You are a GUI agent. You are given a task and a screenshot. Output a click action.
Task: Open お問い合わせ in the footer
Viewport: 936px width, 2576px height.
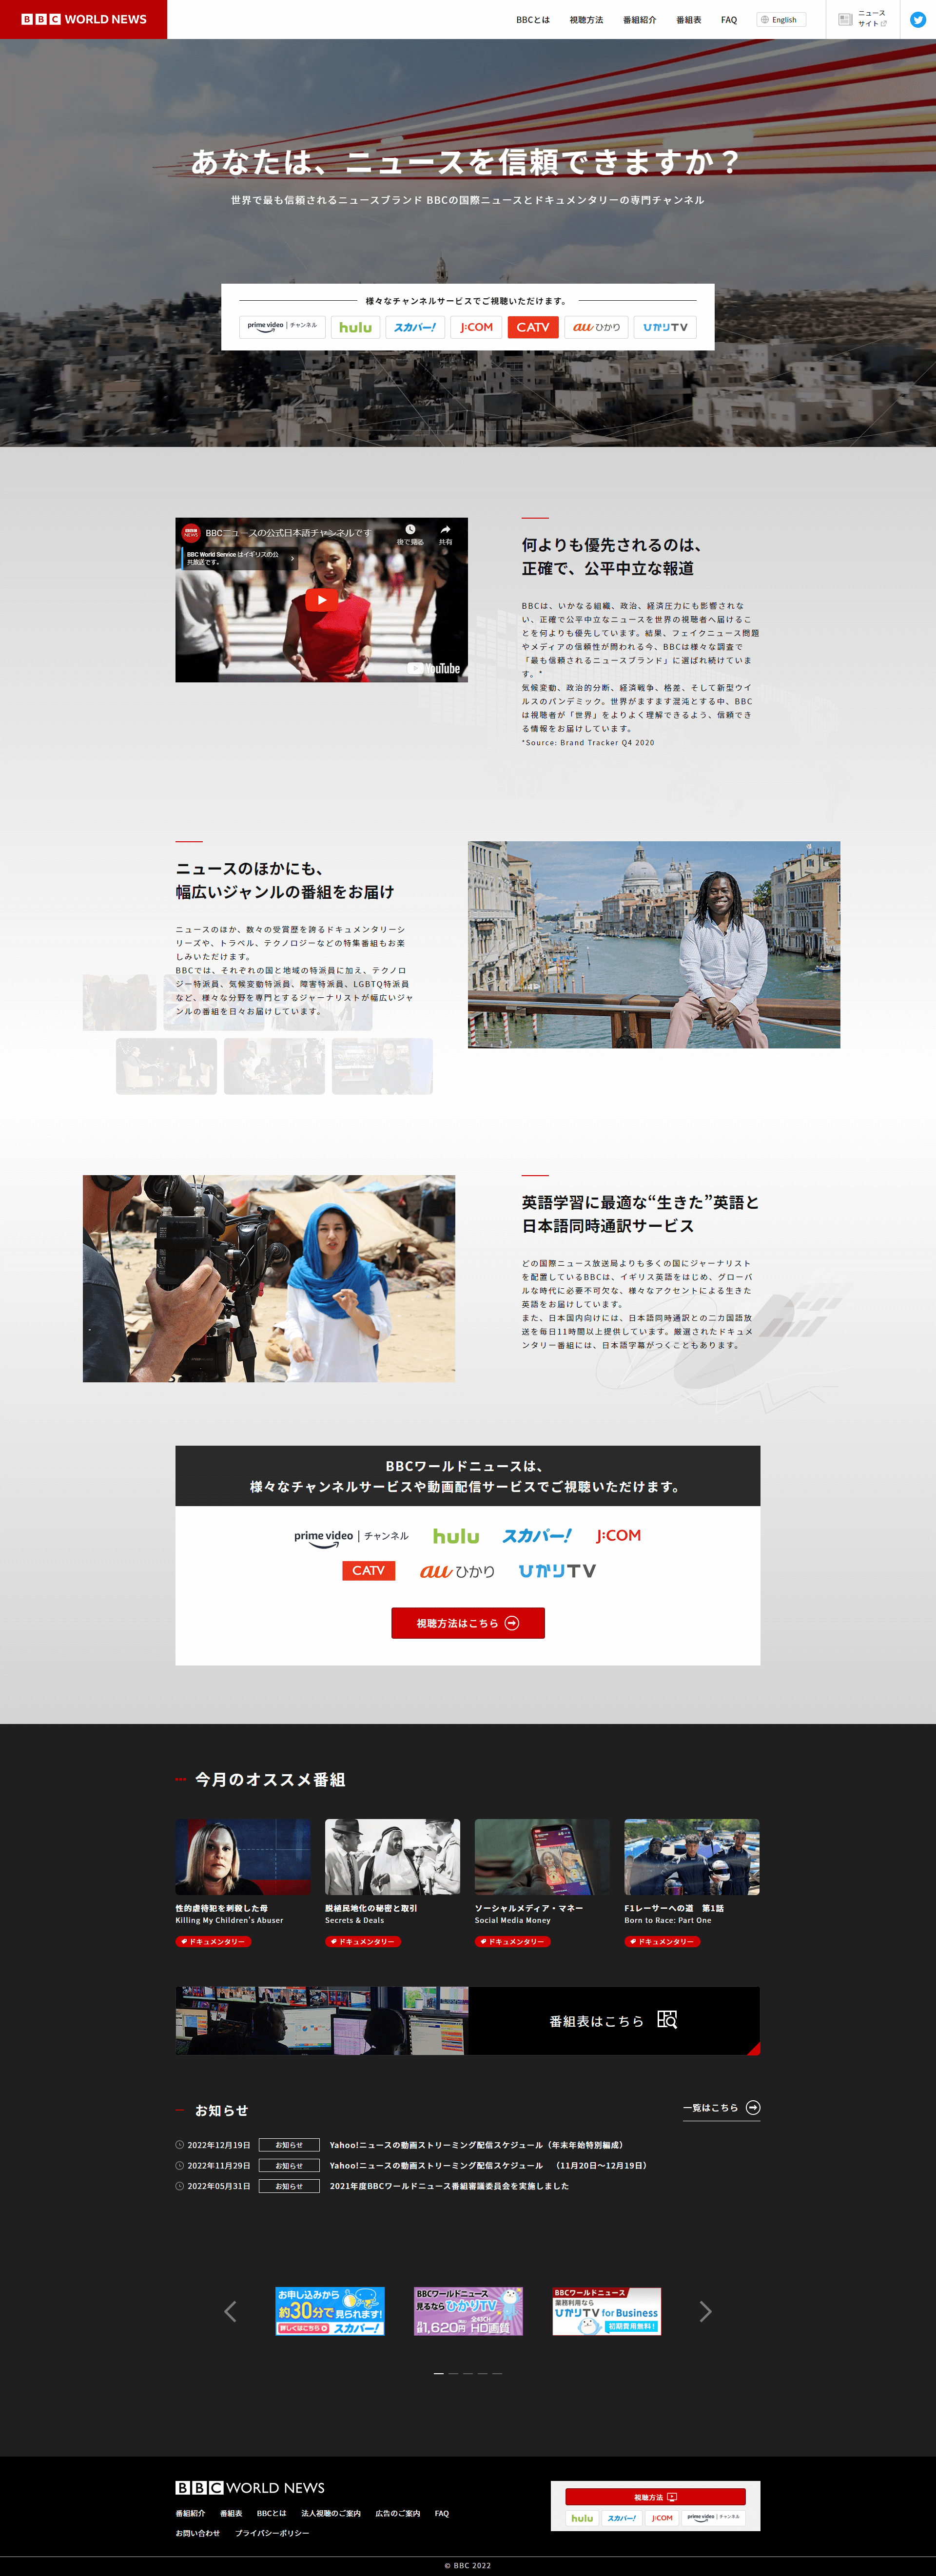[x=198, y=2533]
